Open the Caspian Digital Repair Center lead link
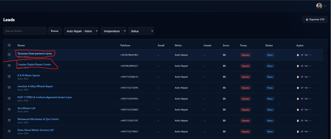The height and width of the screenshot is (139, 331). [34, 64]
